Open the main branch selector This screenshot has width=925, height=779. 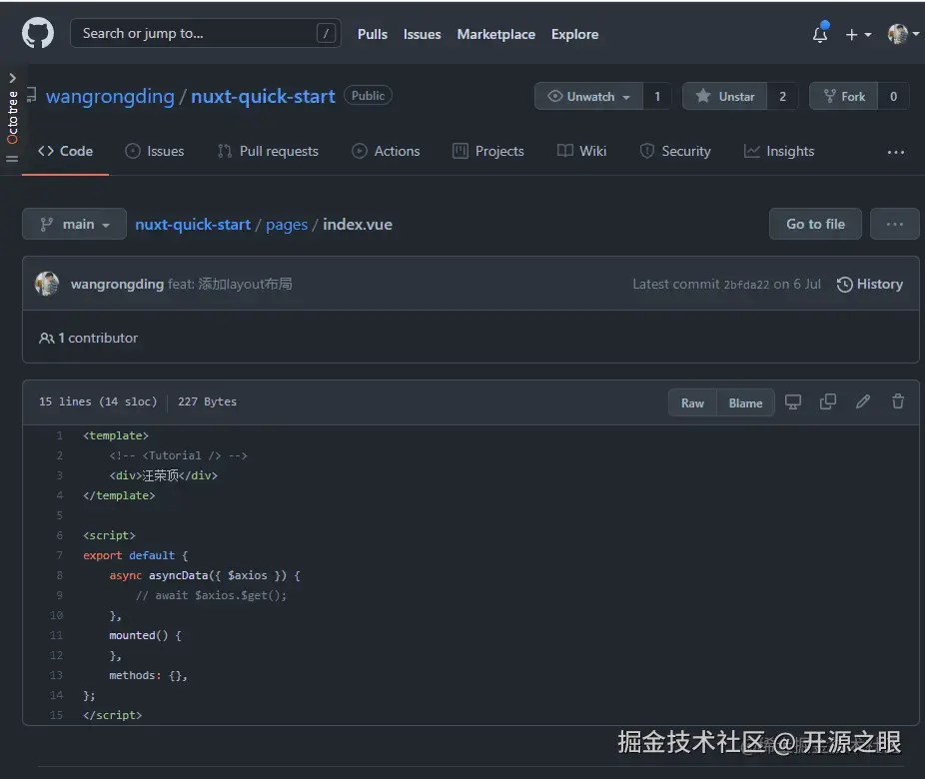coord(74,224)
